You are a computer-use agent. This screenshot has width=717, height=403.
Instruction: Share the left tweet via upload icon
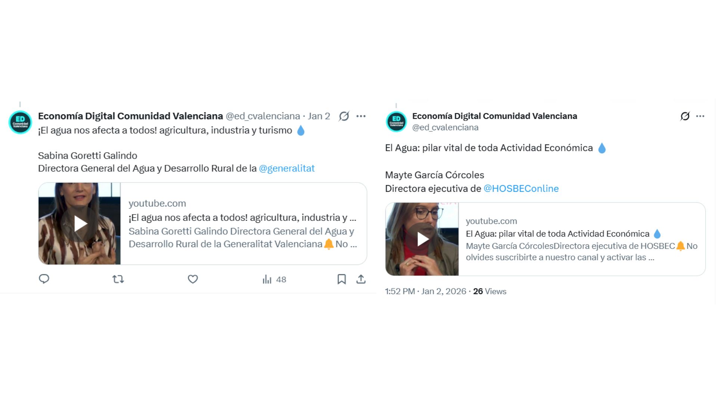tap(361, 279)
